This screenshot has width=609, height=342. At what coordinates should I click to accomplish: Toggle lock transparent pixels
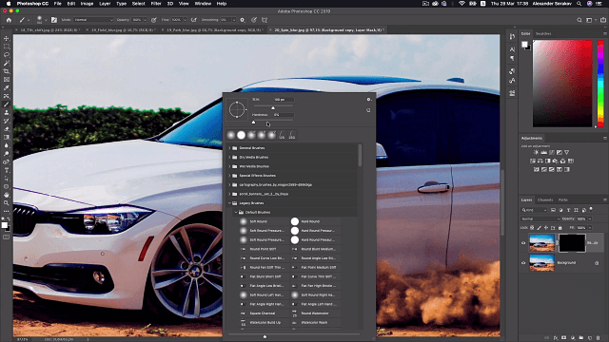[532, 228]
